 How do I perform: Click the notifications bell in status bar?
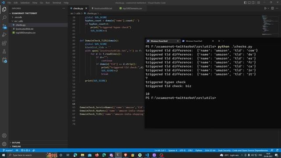[x=277, y=150]
